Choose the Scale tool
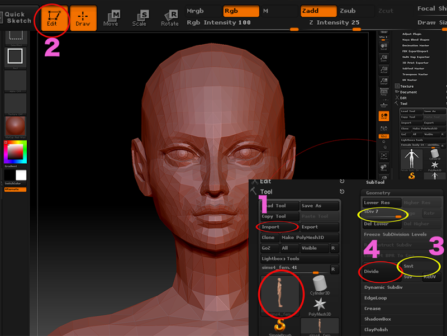 point(140,17)
